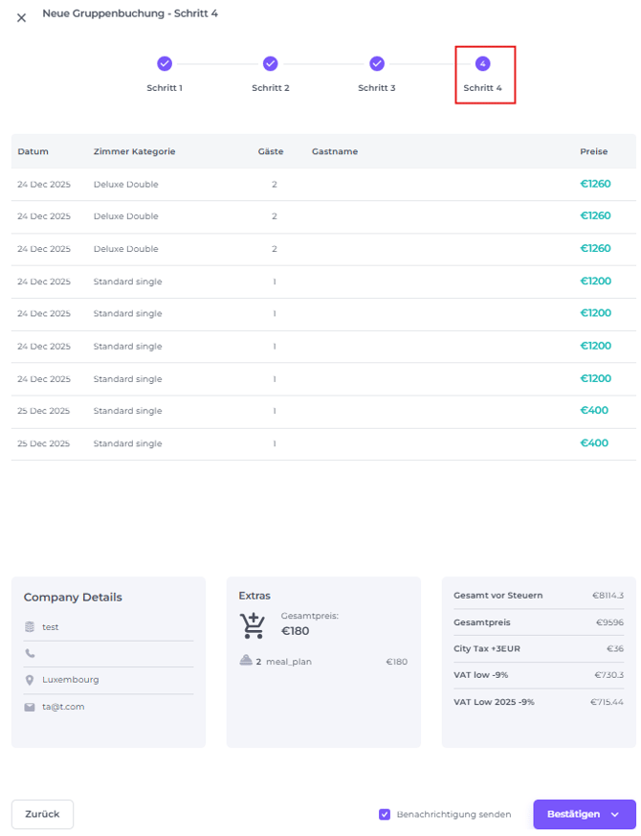641x836 pixels.
Task: Click the Preise column header
Action: [593, 151]
